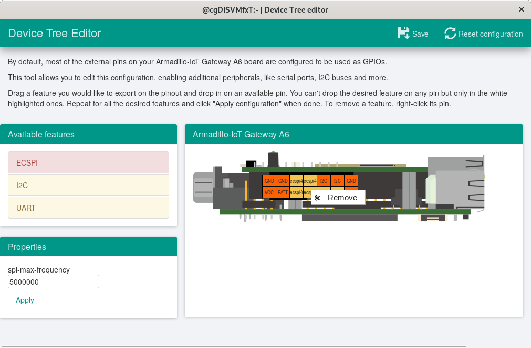The height and width of the screenshot is (348, 531).
Task: Select the UART feature
Action: tap(88, 208)
